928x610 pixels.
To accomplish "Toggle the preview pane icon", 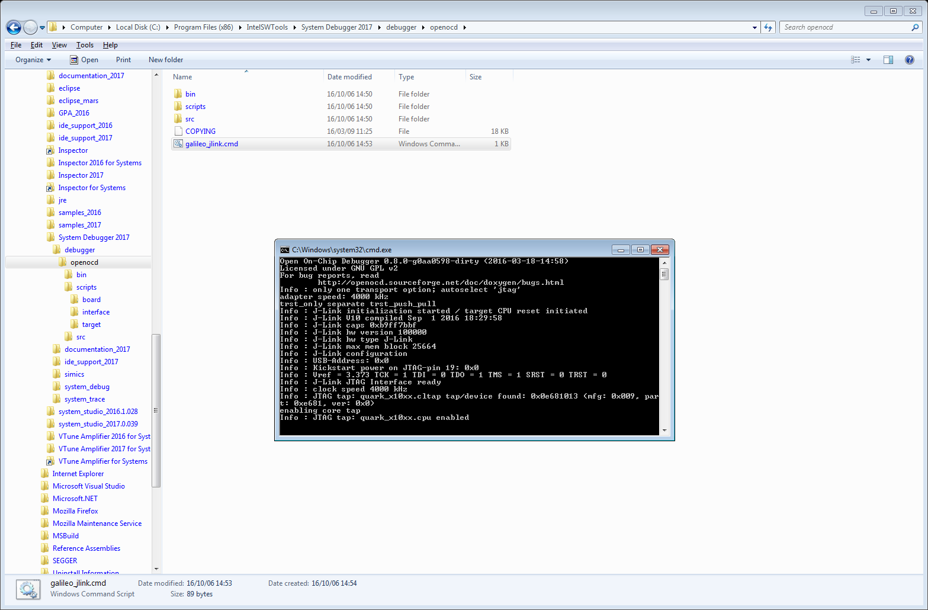I will [x=888, y=60].
